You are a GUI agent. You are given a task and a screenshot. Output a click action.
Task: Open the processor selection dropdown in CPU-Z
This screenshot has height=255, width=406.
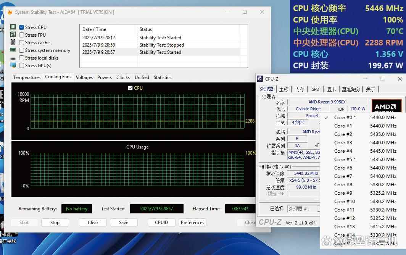303,208
